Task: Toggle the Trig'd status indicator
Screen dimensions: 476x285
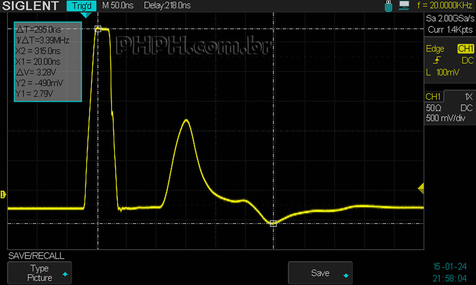Action: [x=81, y=6]
